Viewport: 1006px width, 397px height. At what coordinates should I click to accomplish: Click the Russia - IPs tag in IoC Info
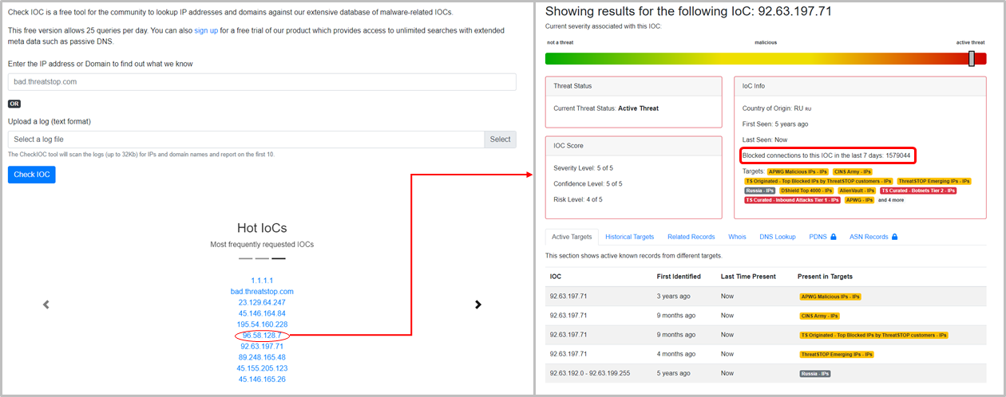click(x=759, y=191)
